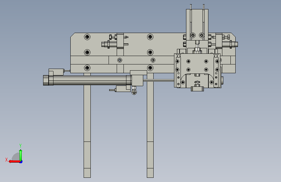
Task: Select the left vertical support leg
Action: coord(87,125)
